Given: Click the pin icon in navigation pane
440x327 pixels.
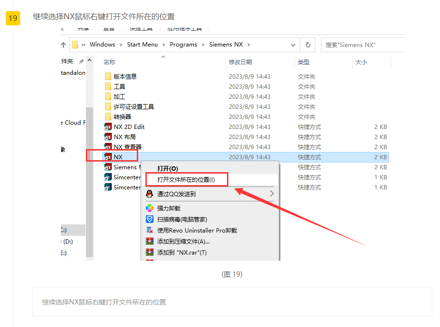Looking at the screenshot, I should click(82, 61).
